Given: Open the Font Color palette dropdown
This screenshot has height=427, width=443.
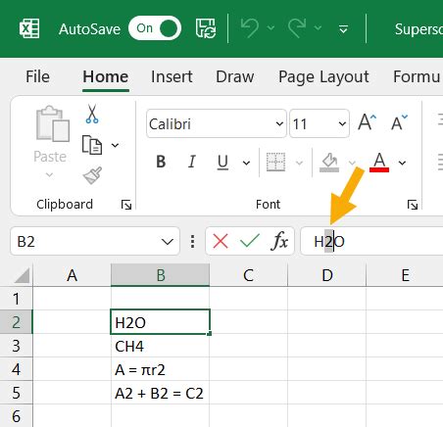Looking at the screenshot, I should coord(403,163).
